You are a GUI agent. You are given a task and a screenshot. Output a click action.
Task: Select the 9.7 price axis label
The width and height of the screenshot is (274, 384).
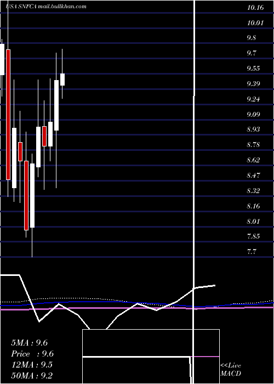coord(252,53)
